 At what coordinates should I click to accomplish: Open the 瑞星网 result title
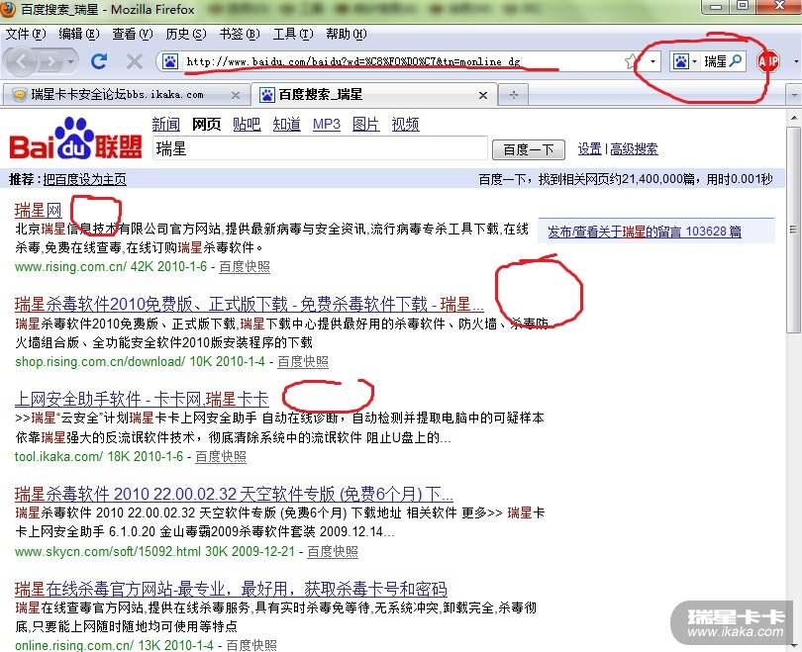(39, 210)
